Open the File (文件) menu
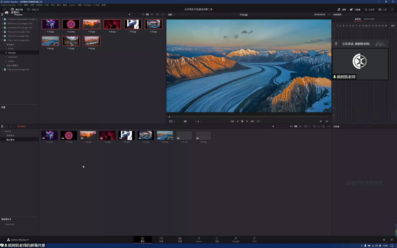This screenshot has width=397, height=248. tap(19, 5)
